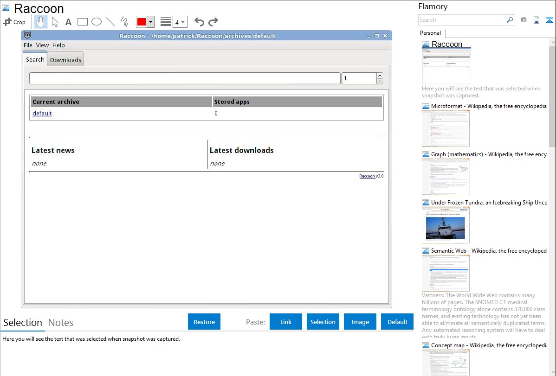This screenshot has width=556, height=376.
Task: Click the sidebar scrollbar down arrow
Action: [552, 372]
